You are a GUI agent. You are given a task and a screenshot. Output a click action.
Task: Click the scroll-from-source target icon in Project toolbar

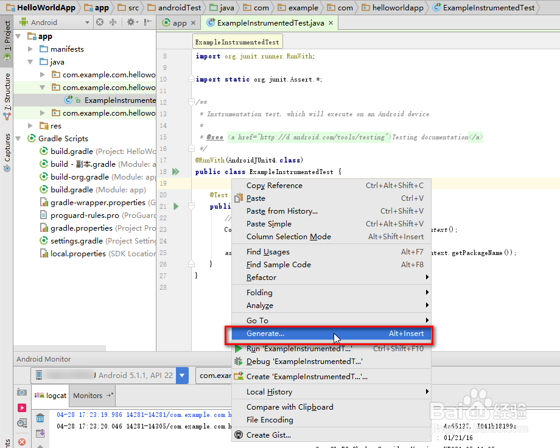pos(100,22)
